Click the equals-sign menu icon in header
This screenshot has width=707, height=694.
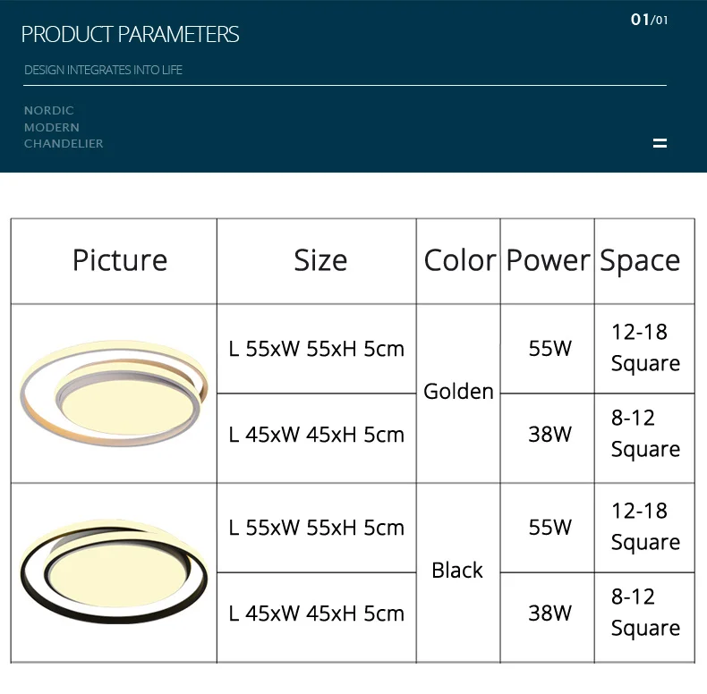tap(660, 143)
